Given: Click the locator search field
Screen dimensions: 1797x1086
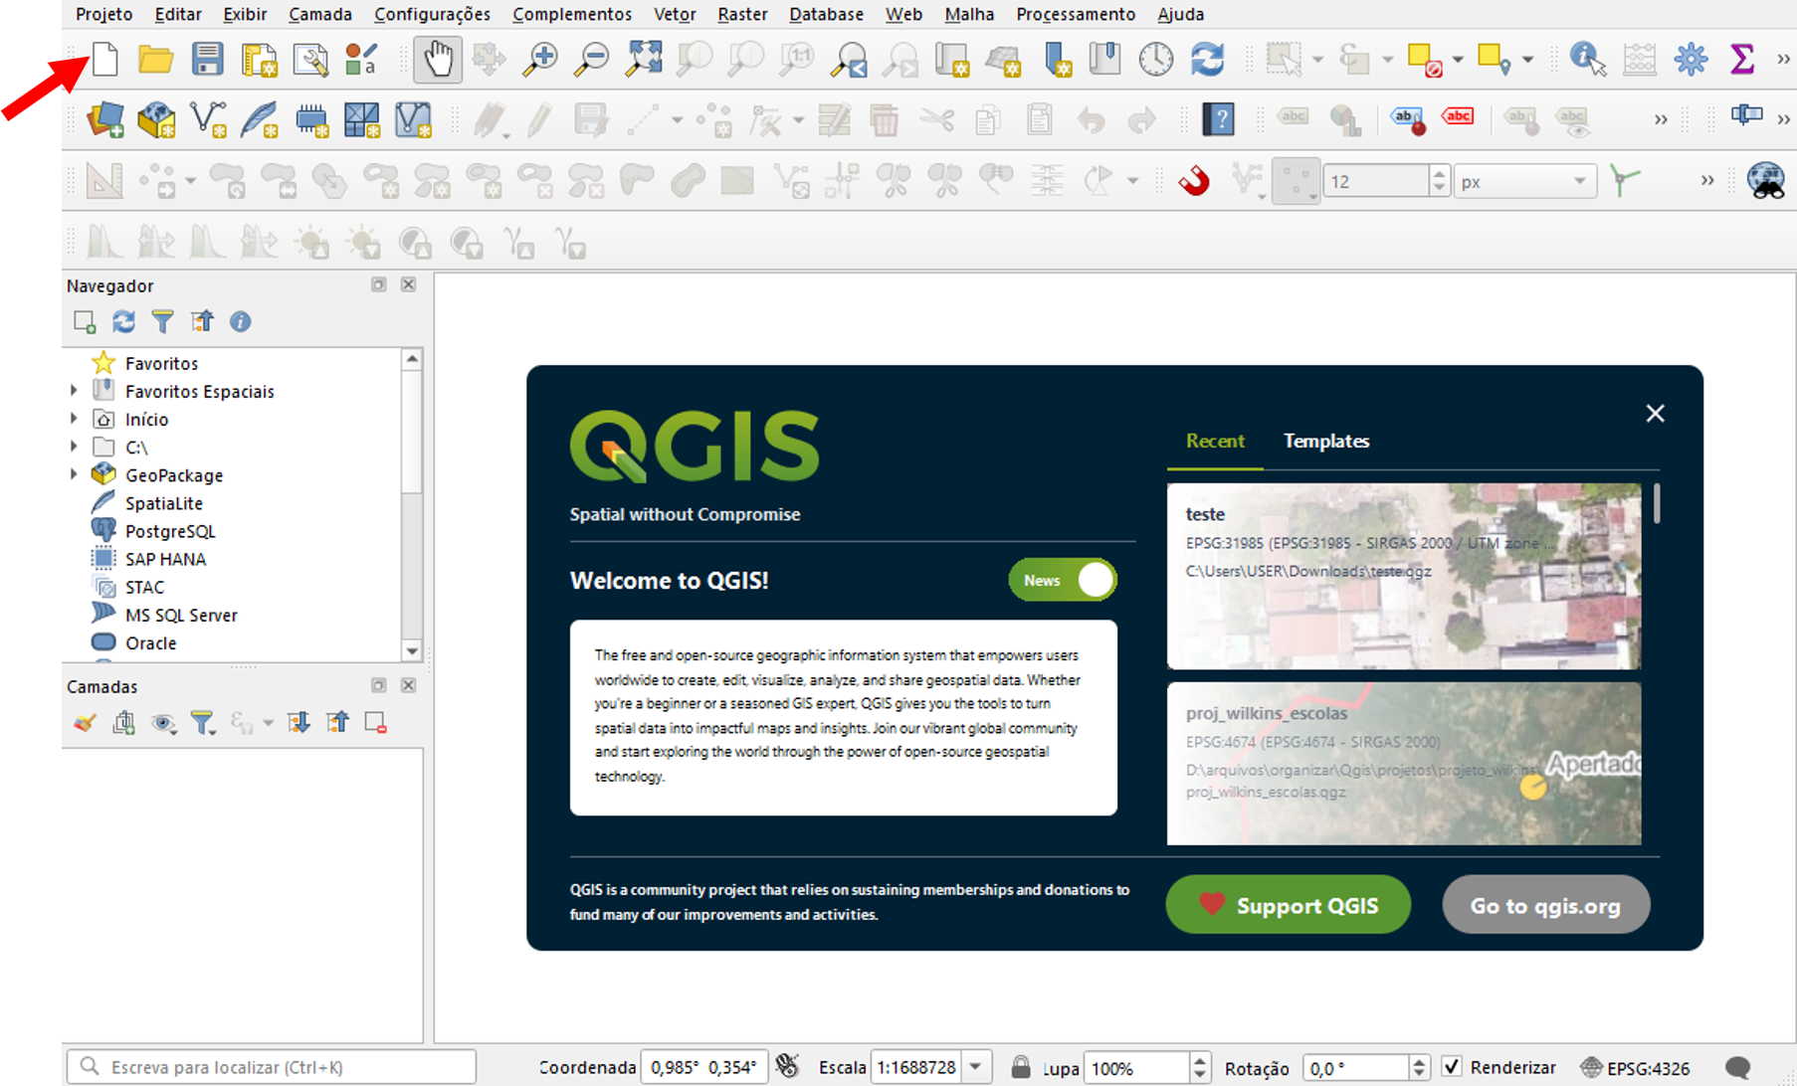Looking at the screenshot, I should coord(279,1067).
